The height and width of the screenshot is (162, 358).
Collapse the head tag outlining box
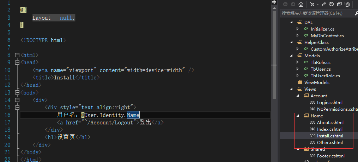click(17, 62)
